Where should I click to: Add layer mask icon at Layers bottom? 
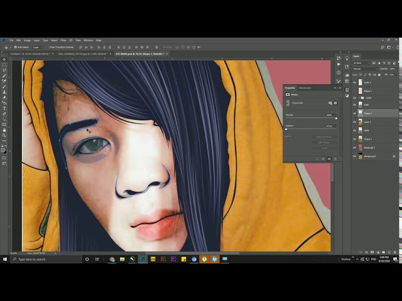[372, 252]
